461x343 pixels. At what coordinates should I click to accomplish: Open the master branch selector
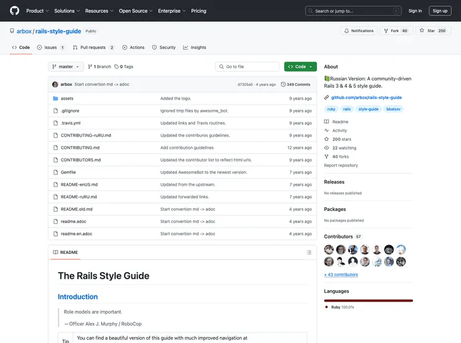tap(66, 67)
